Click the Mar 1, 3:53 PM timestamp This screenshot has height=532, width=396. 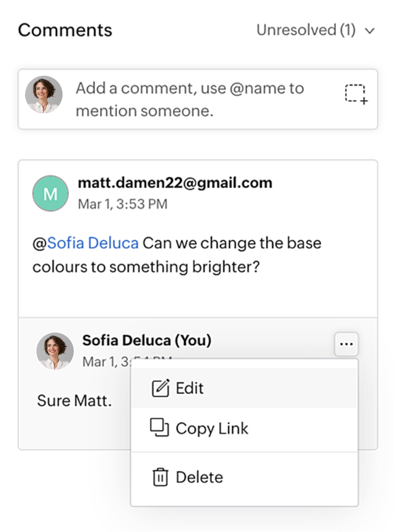122,204
